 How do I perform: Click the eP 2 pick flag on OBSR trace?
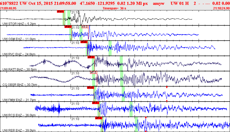click(93, 72)
